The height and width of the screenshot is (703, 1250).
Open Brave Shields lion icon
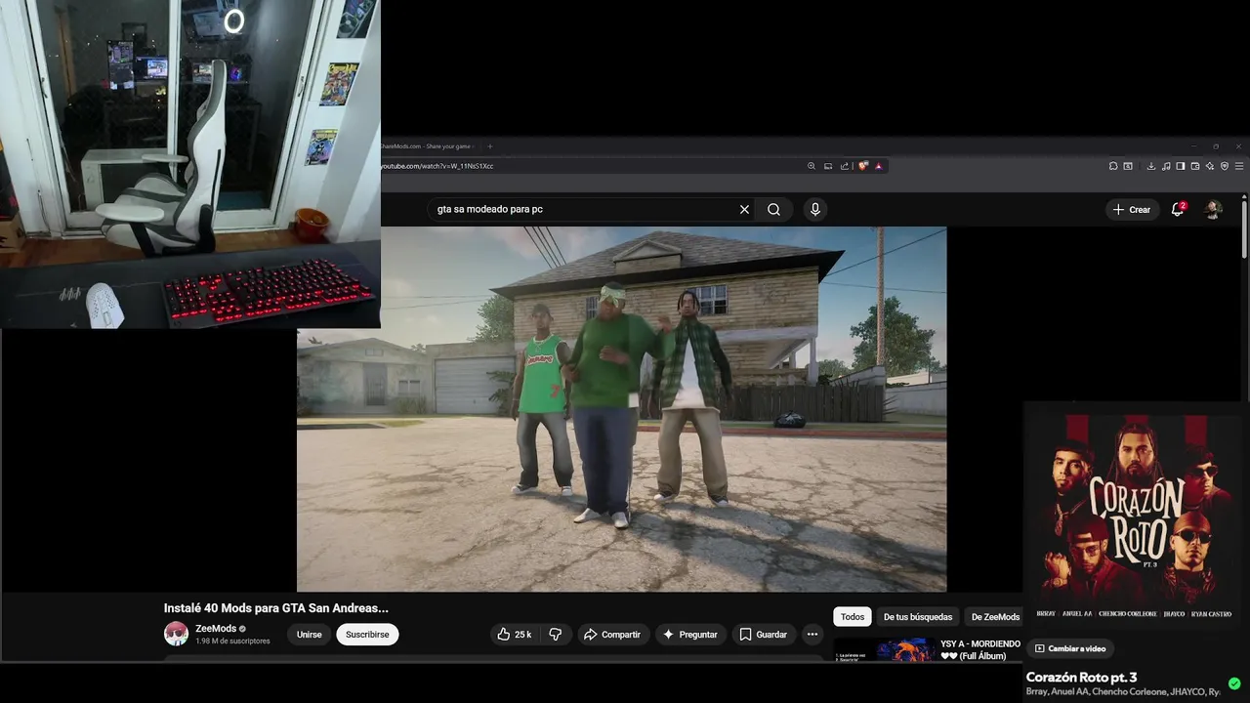[x=863, y=166]
